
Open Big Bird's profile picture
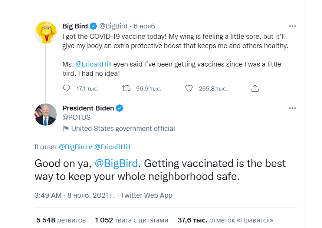(46, 33)
